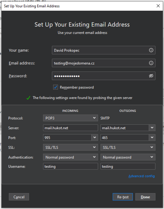Focus the Your name text field
The height and width of the screenshot is (209, 164).
100,50
